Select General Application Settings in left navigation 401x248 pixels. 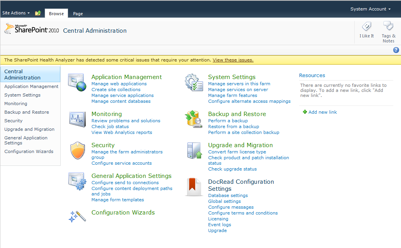[26, 140]
